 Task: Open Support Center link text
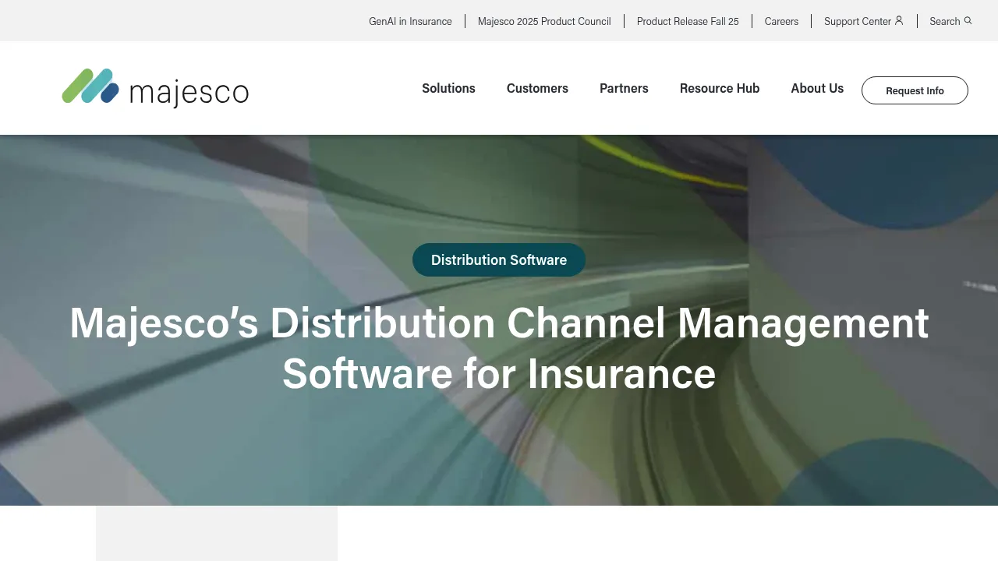(x=858, y=21)
